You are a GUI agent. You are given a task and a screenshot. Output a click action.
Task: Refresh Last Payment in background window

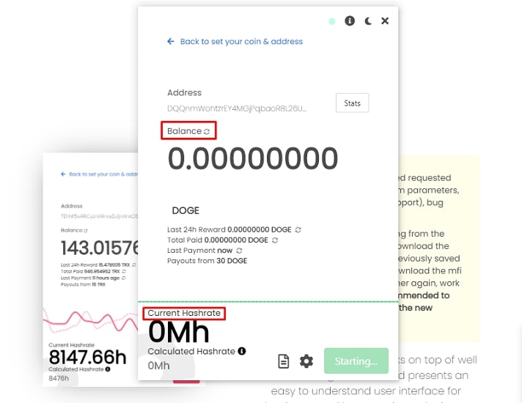[123, 278]
